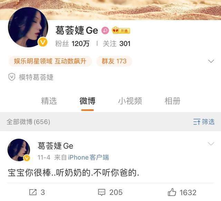Screen dimensions: 221x201
Task: Tap the gold V badge on profile avatar
Action: 43,42
